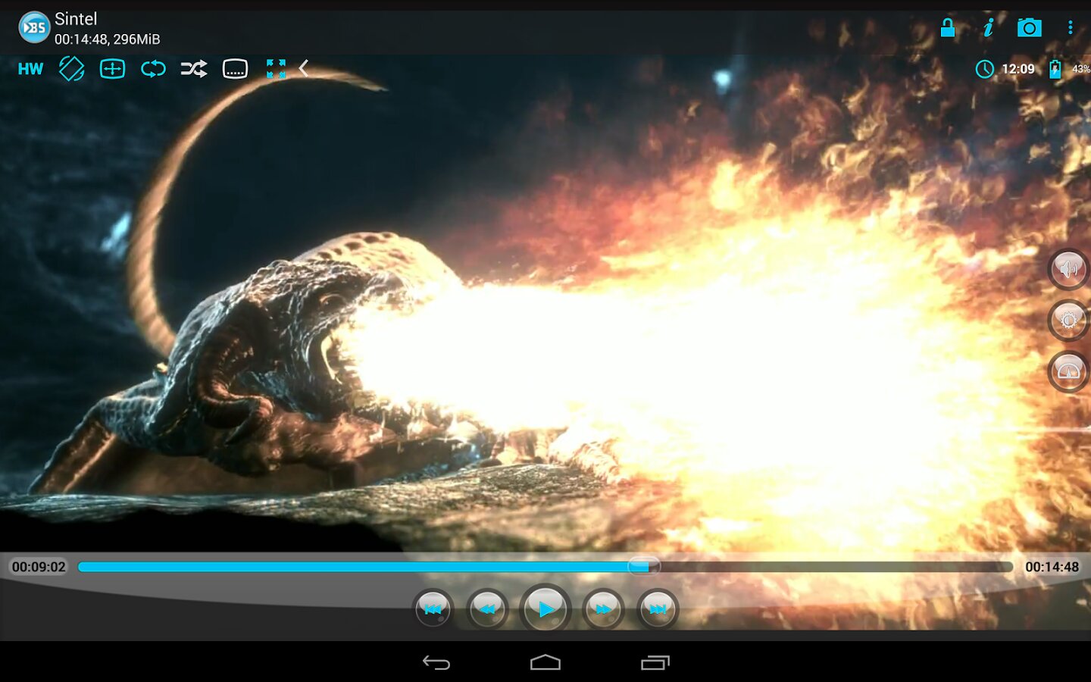Open the playback speed gauge button

[x=1068, y=371]
